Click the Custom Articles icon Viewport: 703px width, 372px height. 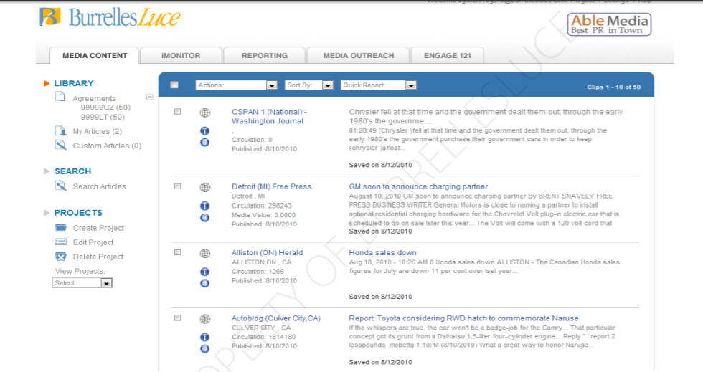60,145
